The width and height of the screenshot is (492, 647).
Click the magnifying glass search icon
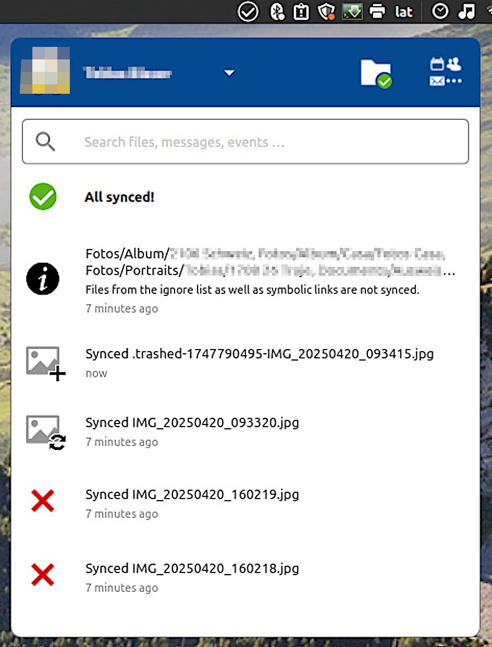pyautogui.click(x=45, y=142)
